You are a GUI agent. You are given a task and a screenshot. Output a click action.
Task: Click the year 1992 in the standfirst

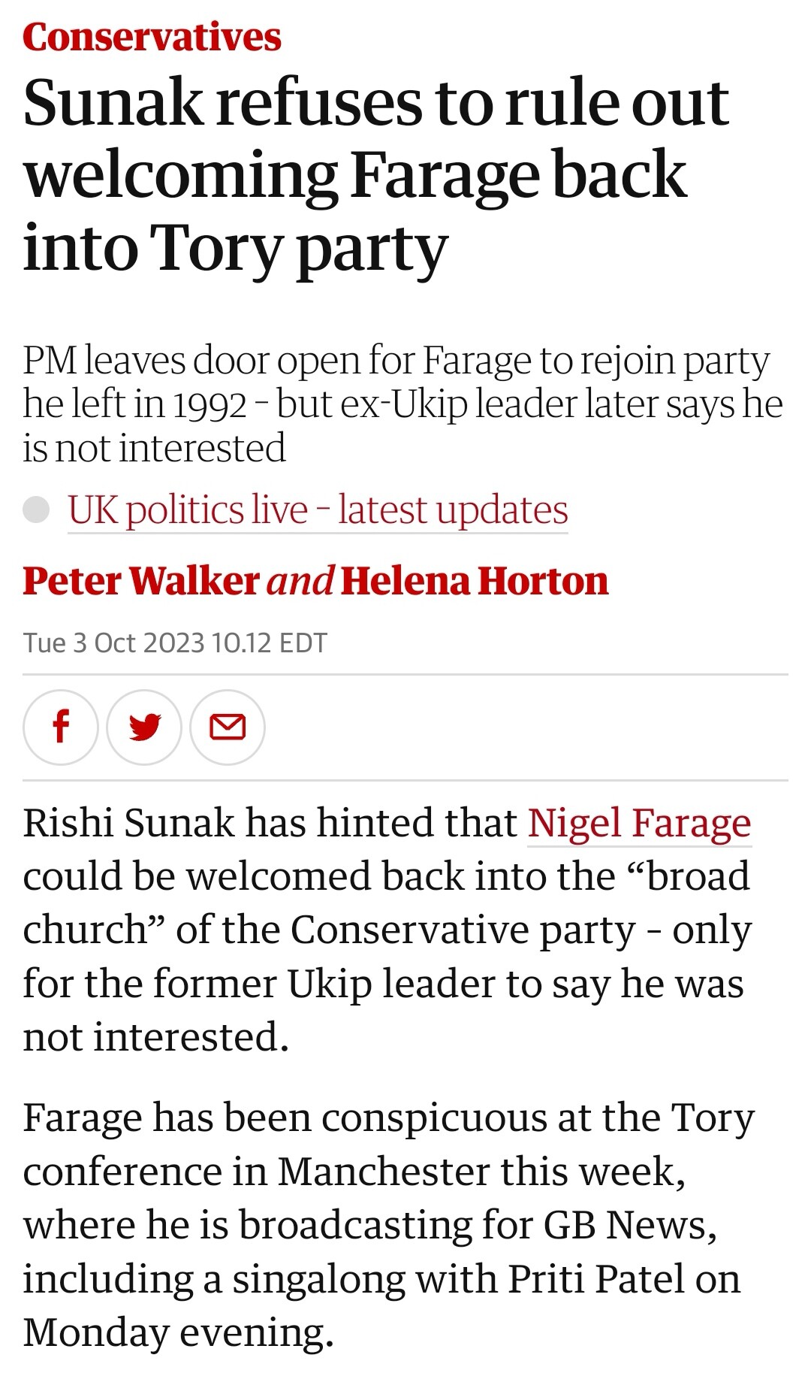(211, 405)
